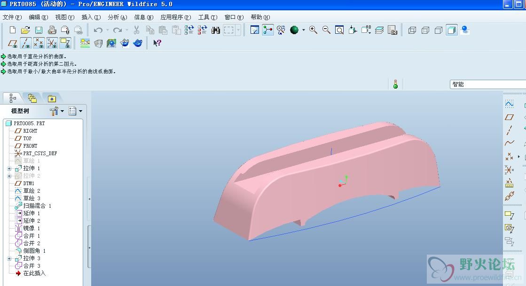Image resolution: width=526 pixels, height=286 pixels.
Task: Expand the 拉伸 2 feature node
Action: 9,176
